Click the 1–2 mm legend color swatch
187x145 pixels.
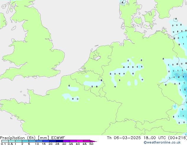[x=19, y=141]
